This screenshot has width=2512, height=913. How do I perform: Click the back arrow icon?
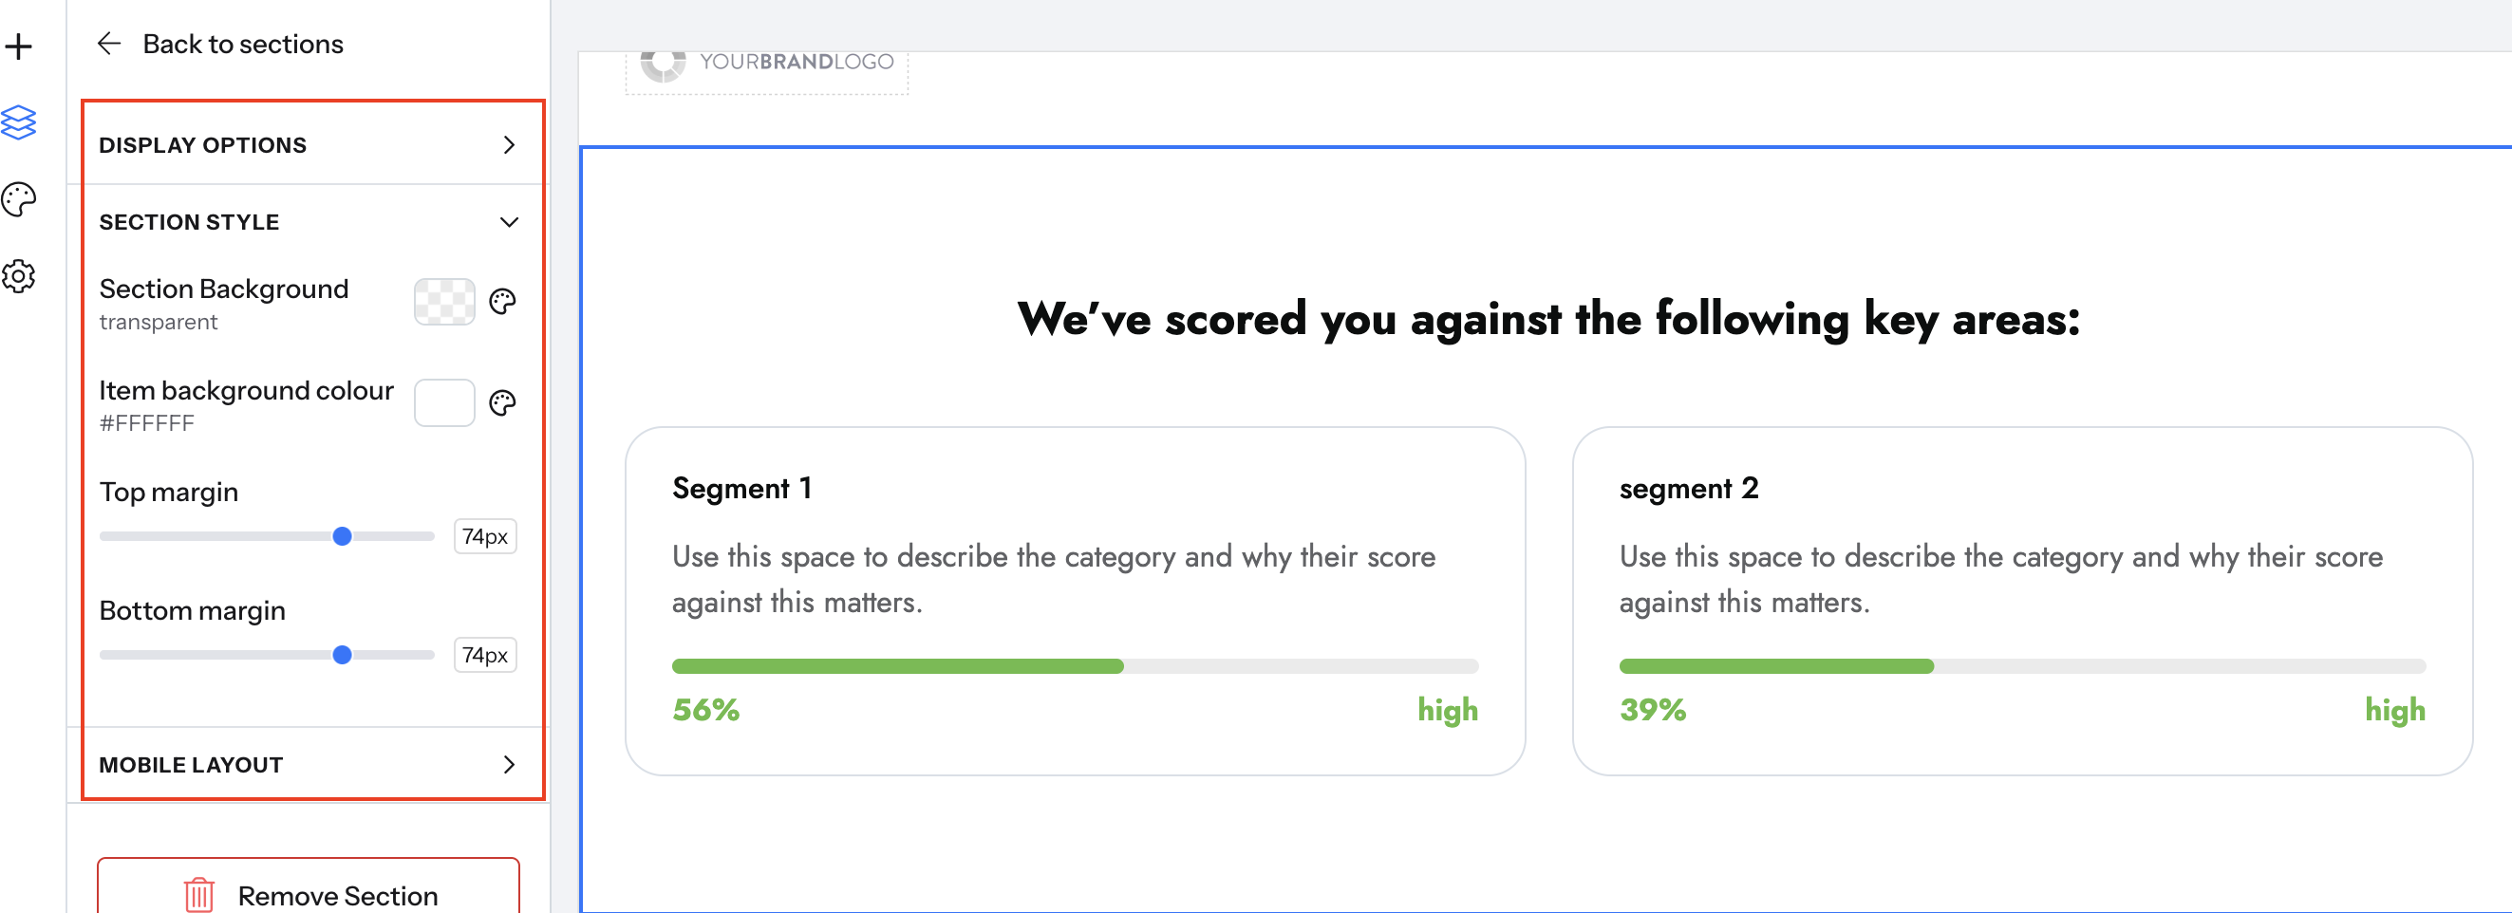coord(108,43)
